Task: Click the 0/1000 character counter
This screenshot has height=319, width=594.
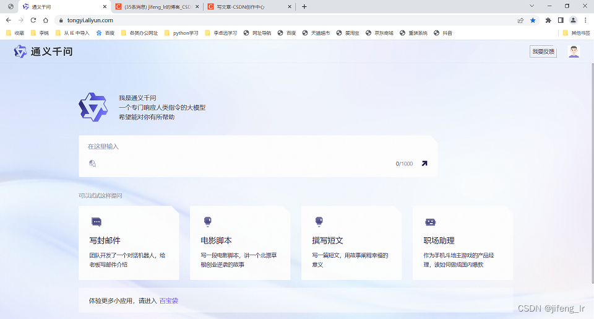Action: pos(404,164)
